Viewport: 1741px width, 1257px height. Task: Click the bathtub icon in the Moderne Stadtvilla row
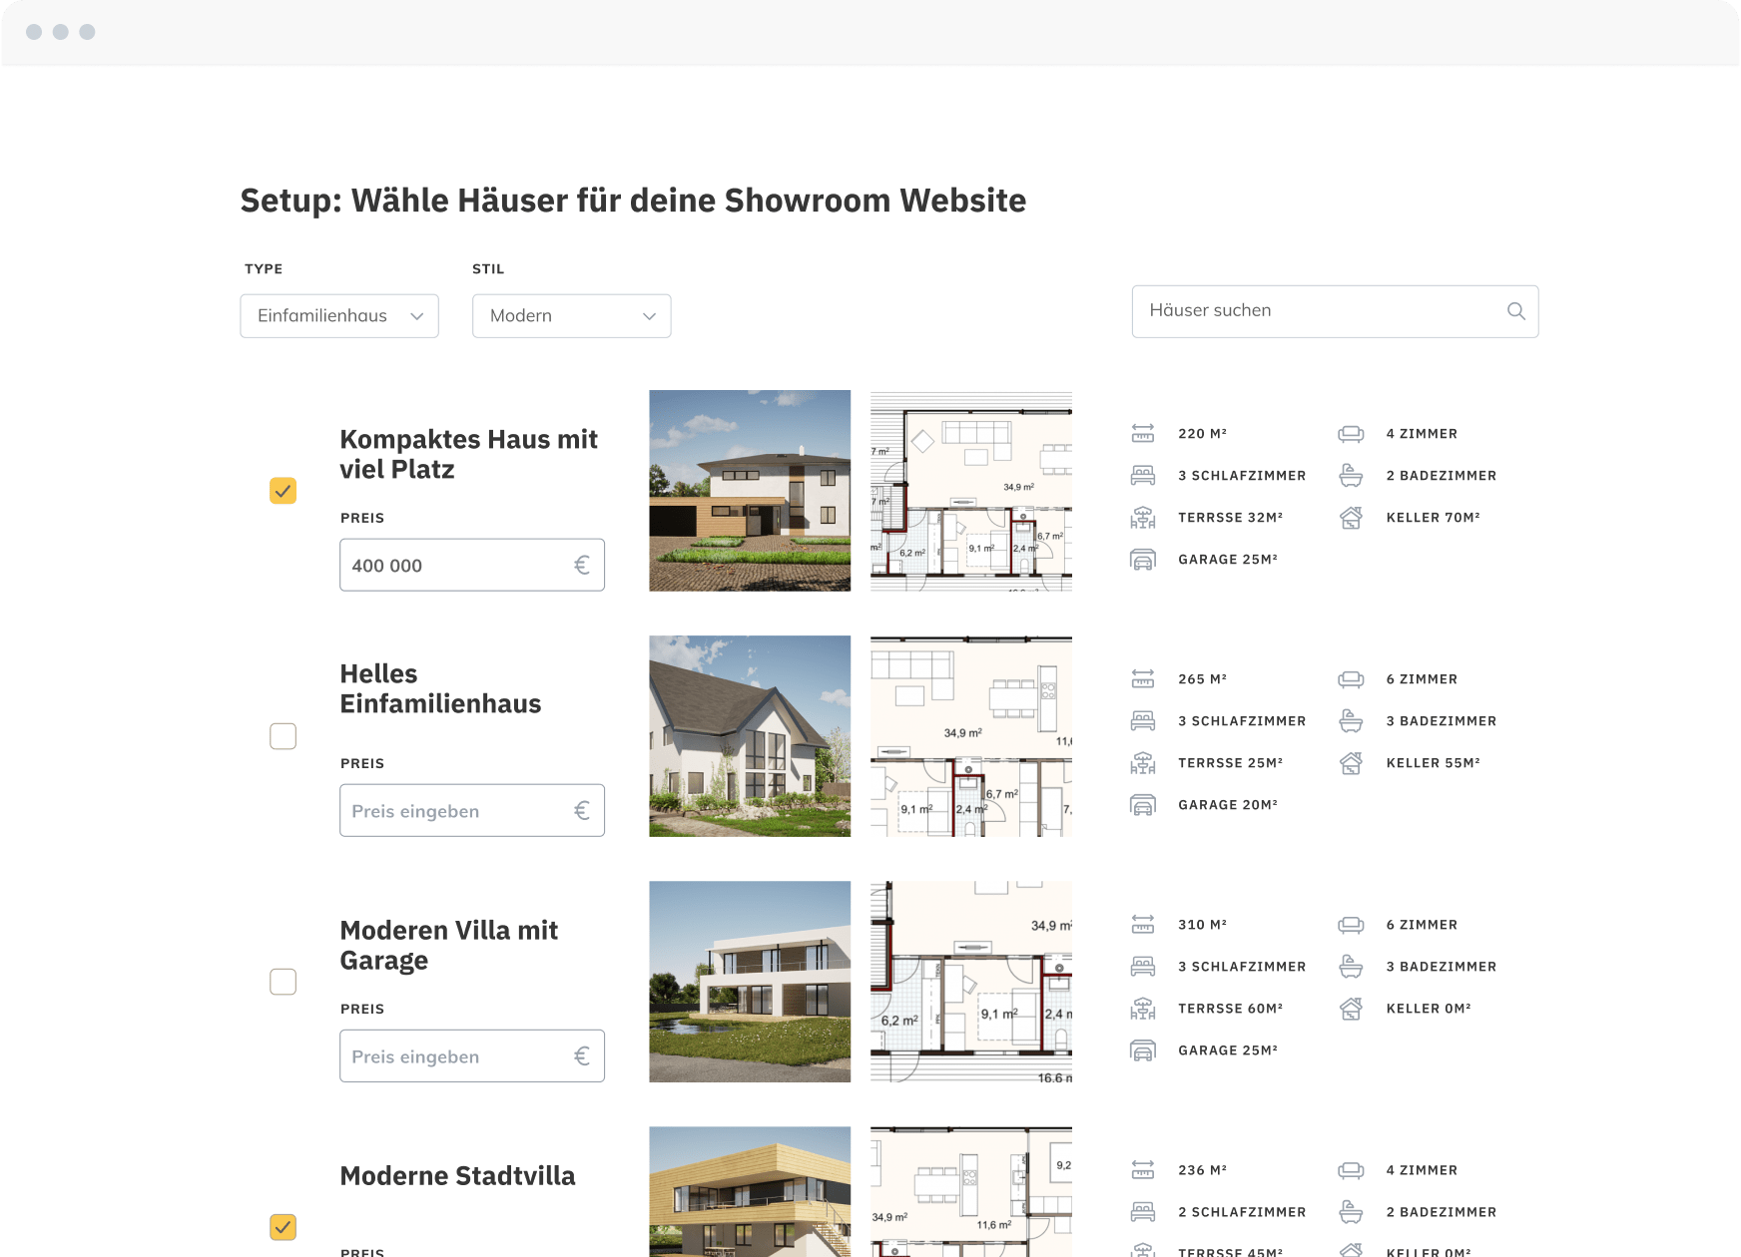(x=1351, y=1212)
